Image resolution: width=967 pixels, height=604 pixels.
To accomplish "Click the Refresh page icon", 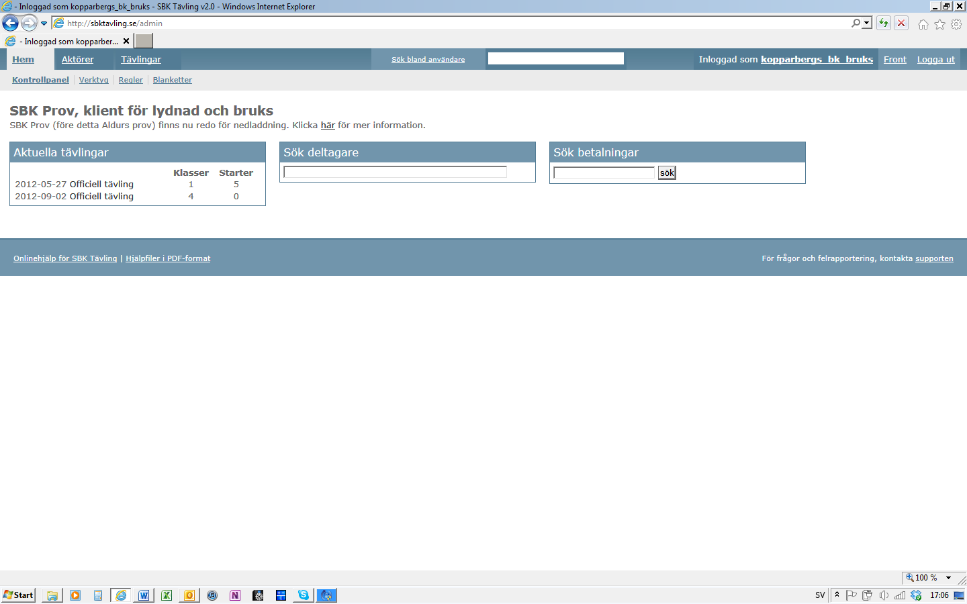I will (x=884, y=23).
